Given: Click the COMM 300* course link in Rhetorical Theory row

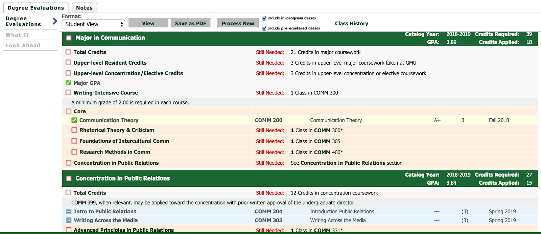Looking at the screenshot, I should pyautogui.click(x=329, y=130).
